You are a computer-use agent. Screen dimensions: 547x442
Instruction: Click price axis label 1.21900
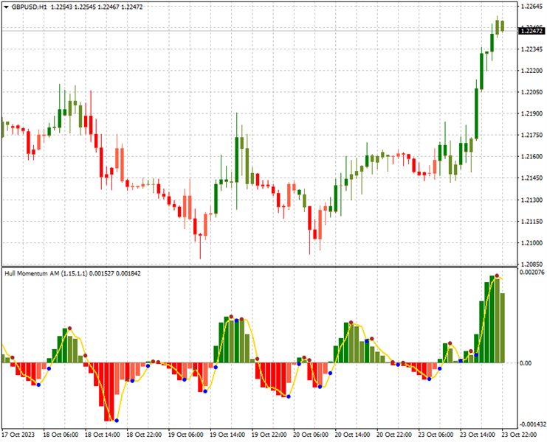[x=531, y=113]
